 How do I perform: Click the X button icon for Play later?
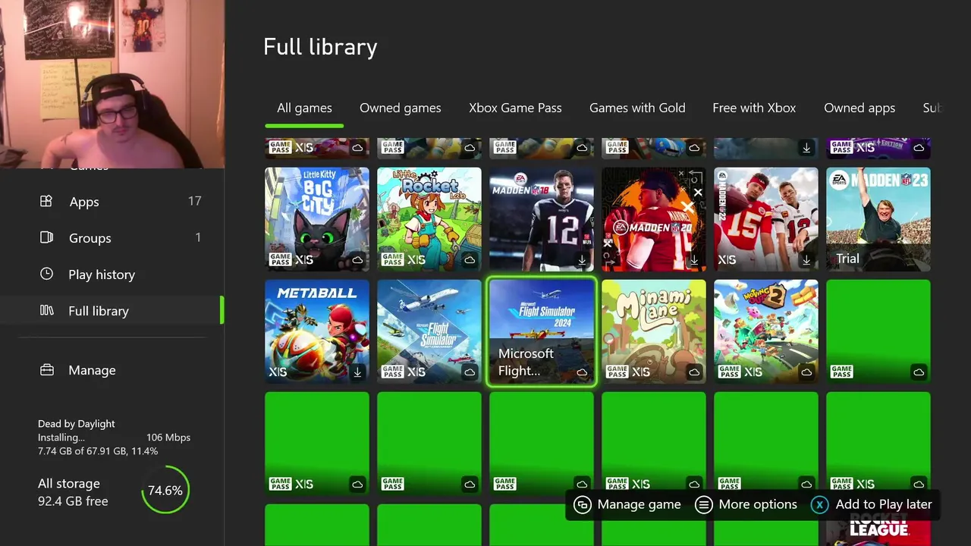(819, 504)
